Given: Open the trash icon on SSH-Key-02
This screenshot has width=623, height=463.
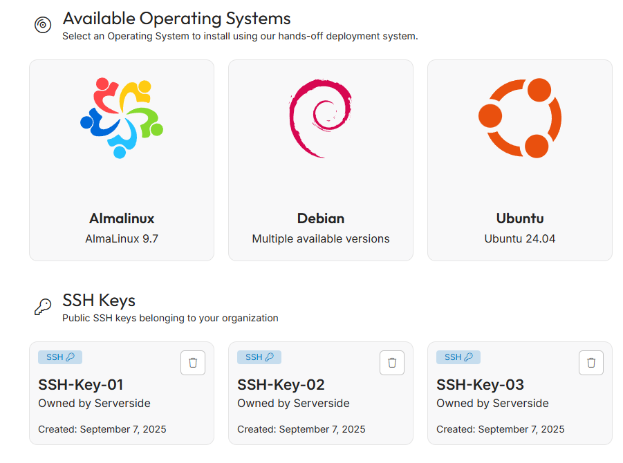Looking at the screenshot, I should point(391,362).
